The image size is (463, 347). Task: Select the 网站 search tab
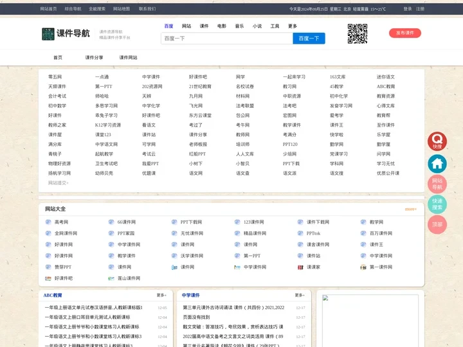(186, 26)
